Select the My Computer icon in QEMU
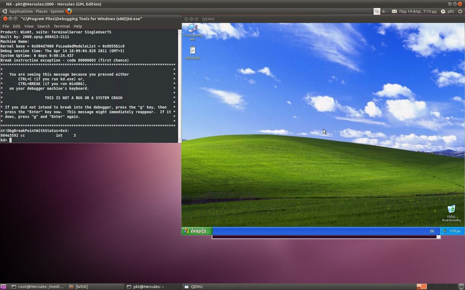 [x=193, y=32]
